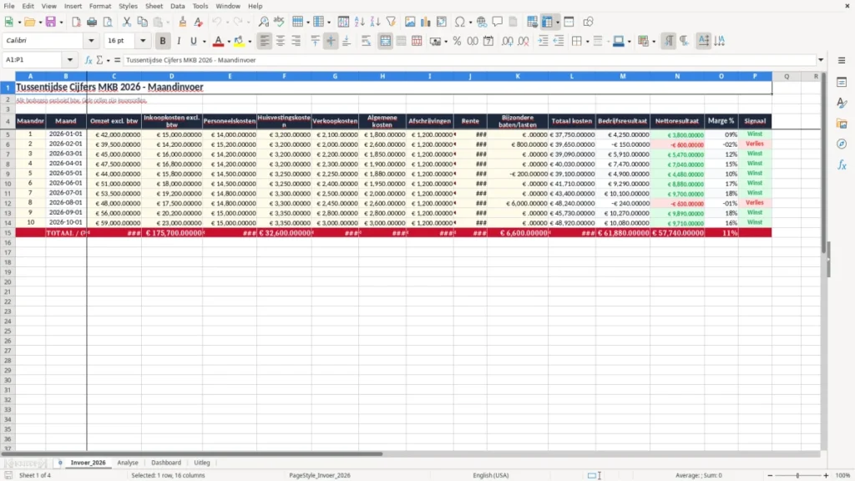Viewport: 855px width, 481px height.
Task: Open the Freeze Rows and Columns dropdown arrow
Action: (557, 23)
